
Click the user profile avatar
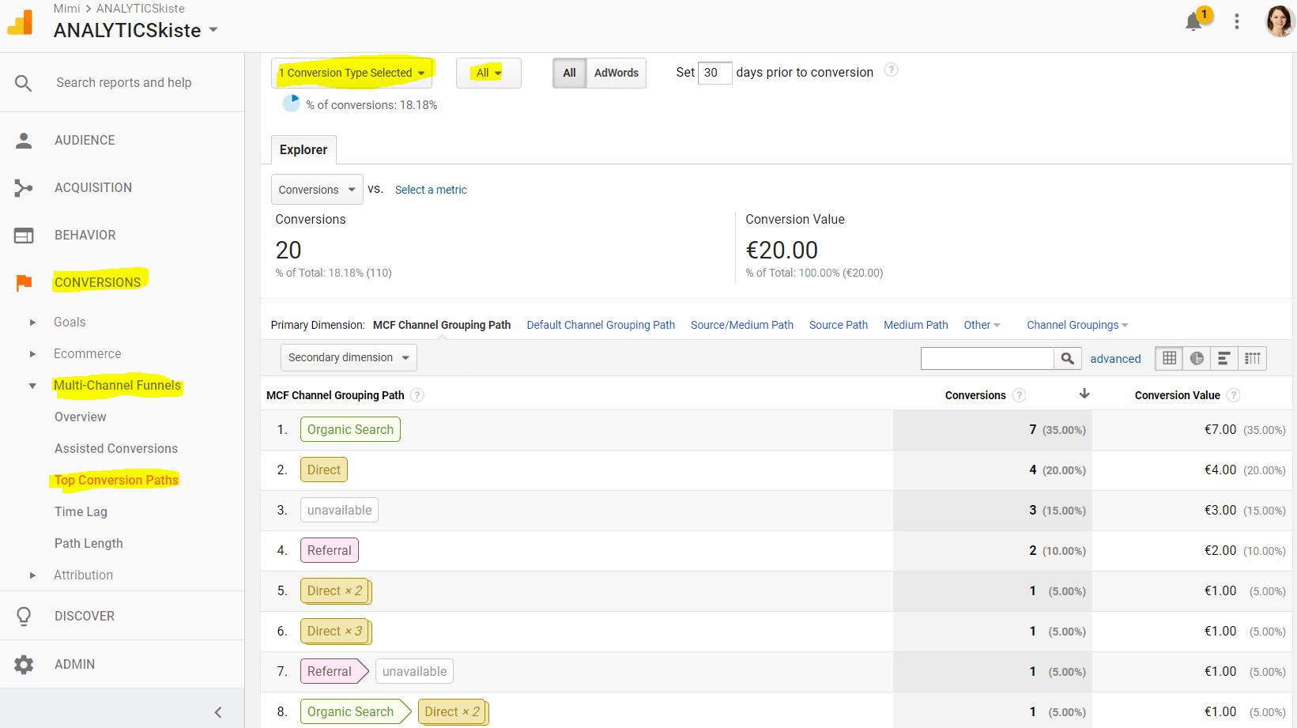(1279, 22)
